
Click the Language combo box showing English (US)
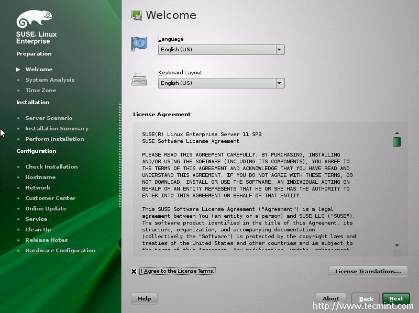[221, 50]
